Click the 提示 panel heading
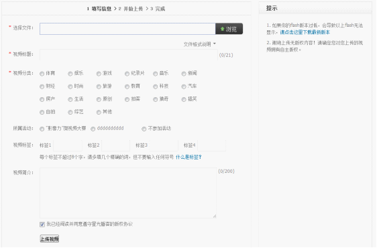The image size is (377, 248). click(x=272, y=8)
